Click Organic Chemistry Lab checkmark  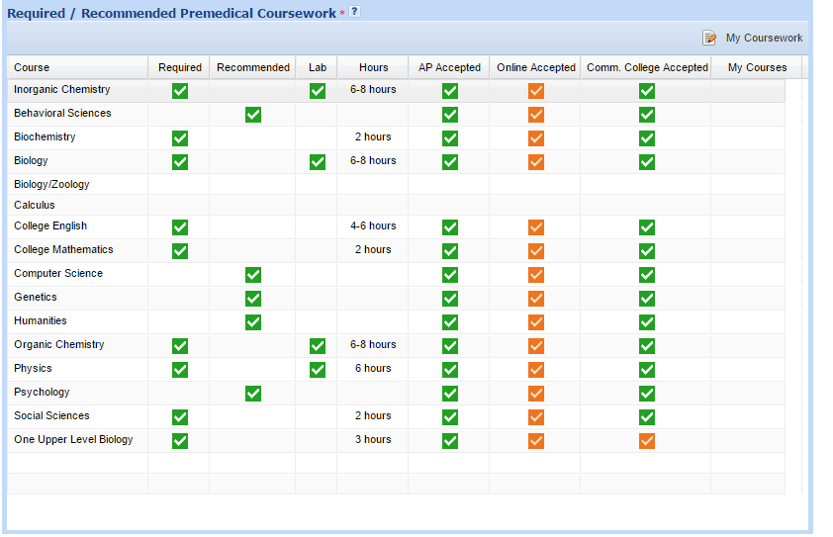pos(317,346)
